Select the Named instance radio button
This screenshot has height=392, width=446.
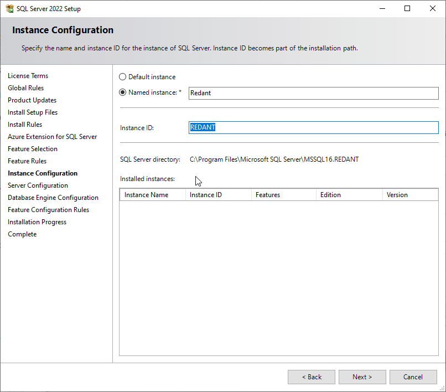[123, 92]
